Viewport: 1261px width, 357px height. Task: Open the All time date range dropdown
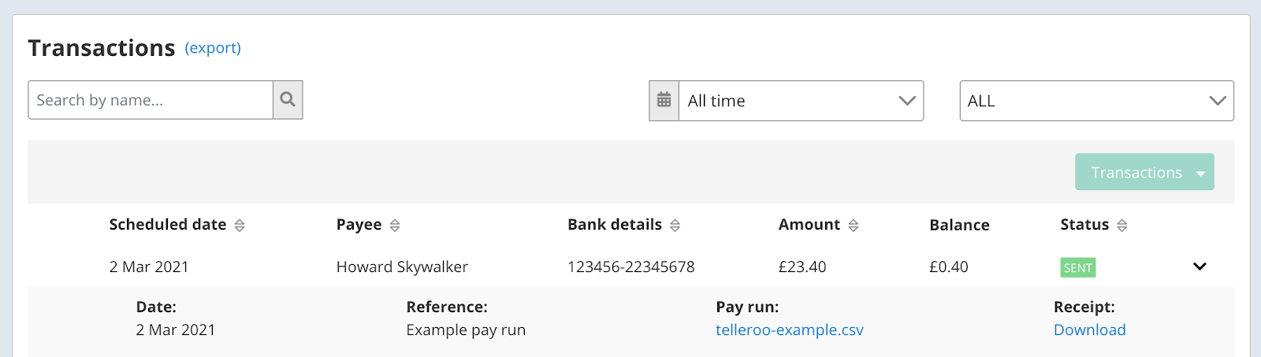pos(801,101)
